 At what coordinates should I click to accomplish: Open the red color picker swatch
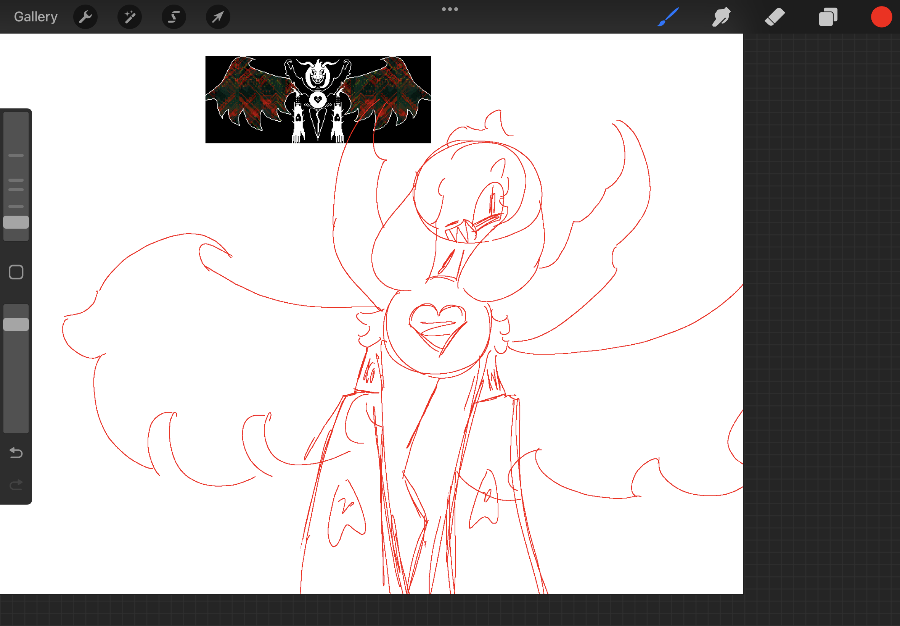point(881,17)
